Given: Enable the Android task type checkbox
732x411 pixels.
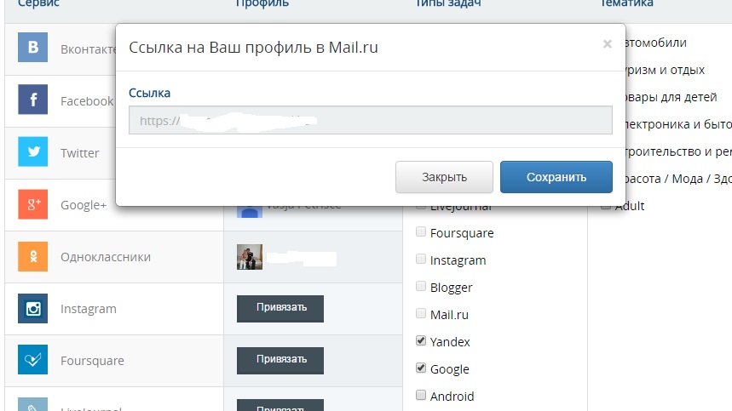Looking at the screenshot, I should pyautogui.click(x=421, y=395).
